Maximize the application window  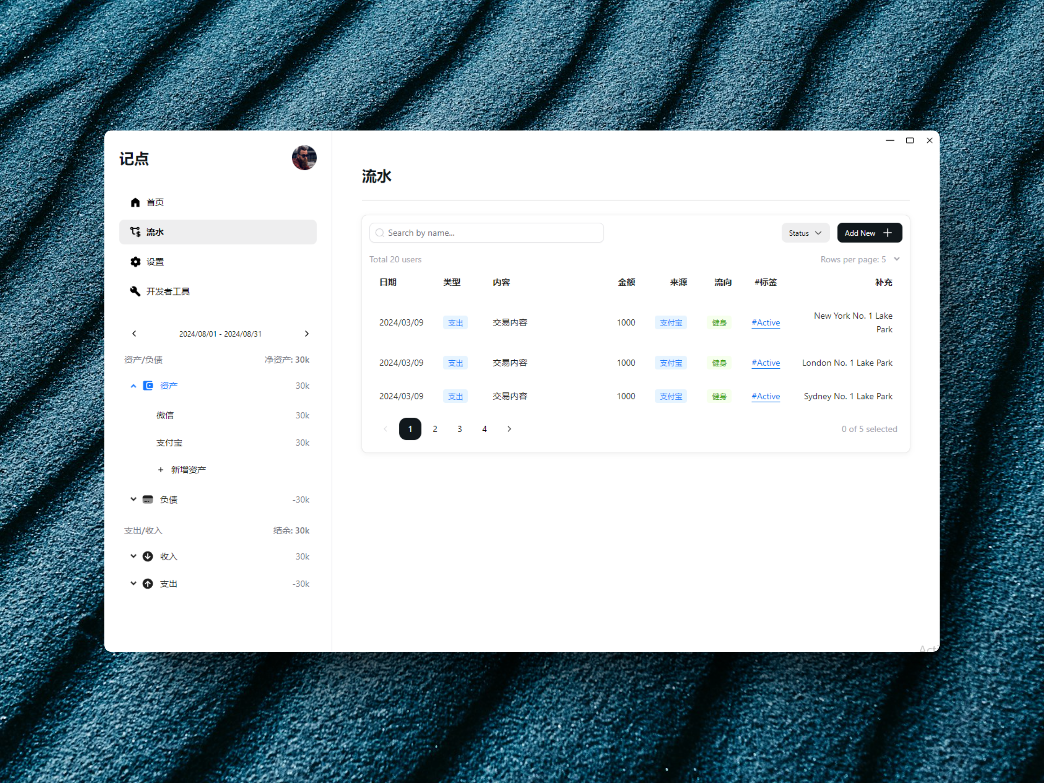pos(910,140)
